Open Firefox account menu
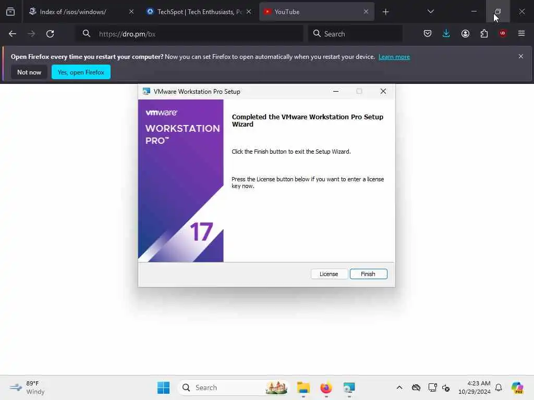The height and width of the screenshot is (400, 534). tap(465, 33)
